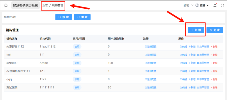This screenshot has height=100, width=227.
Task: Open 注册配置 for 测试医院
Action: [151, 87]
